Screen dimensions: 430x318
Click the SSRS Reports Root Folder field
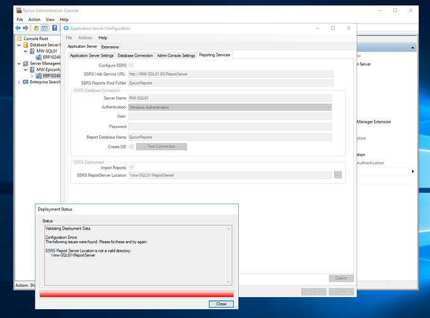231,83
